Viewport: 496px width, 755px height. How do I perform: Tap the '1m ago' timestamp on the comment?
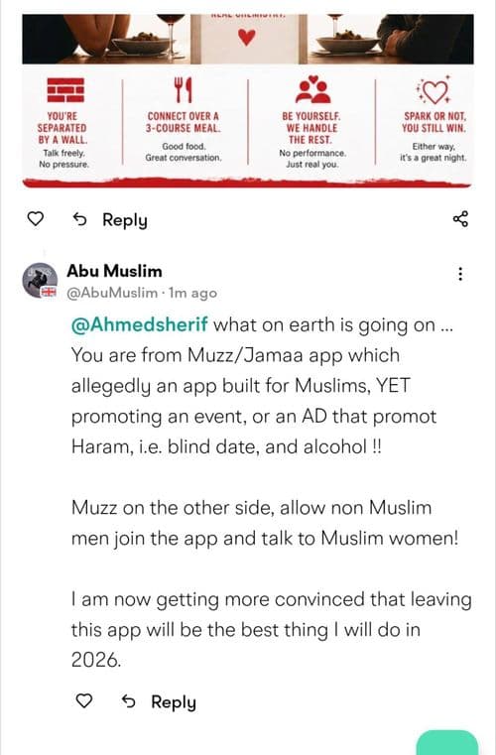click(192, 293)
